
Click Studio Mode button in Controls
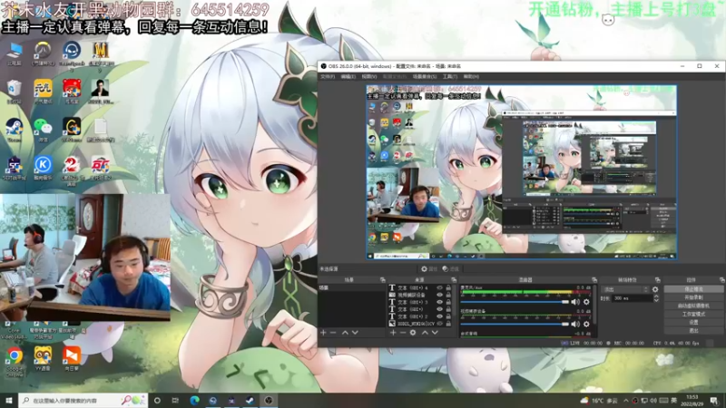click(693, 314)
